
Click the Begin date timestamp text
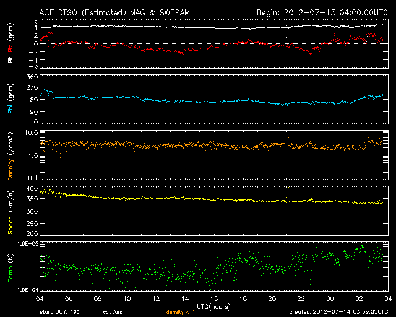321,12
